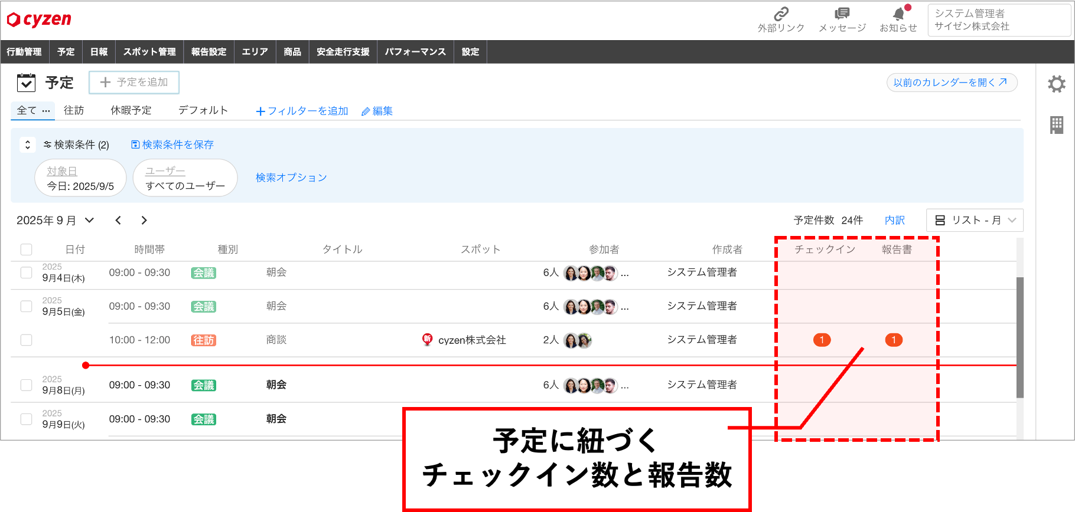The width and height of the screenshot is (1075, 512).
Task: Open the 安全走行支援 menu
Action: tap(343, 52)
